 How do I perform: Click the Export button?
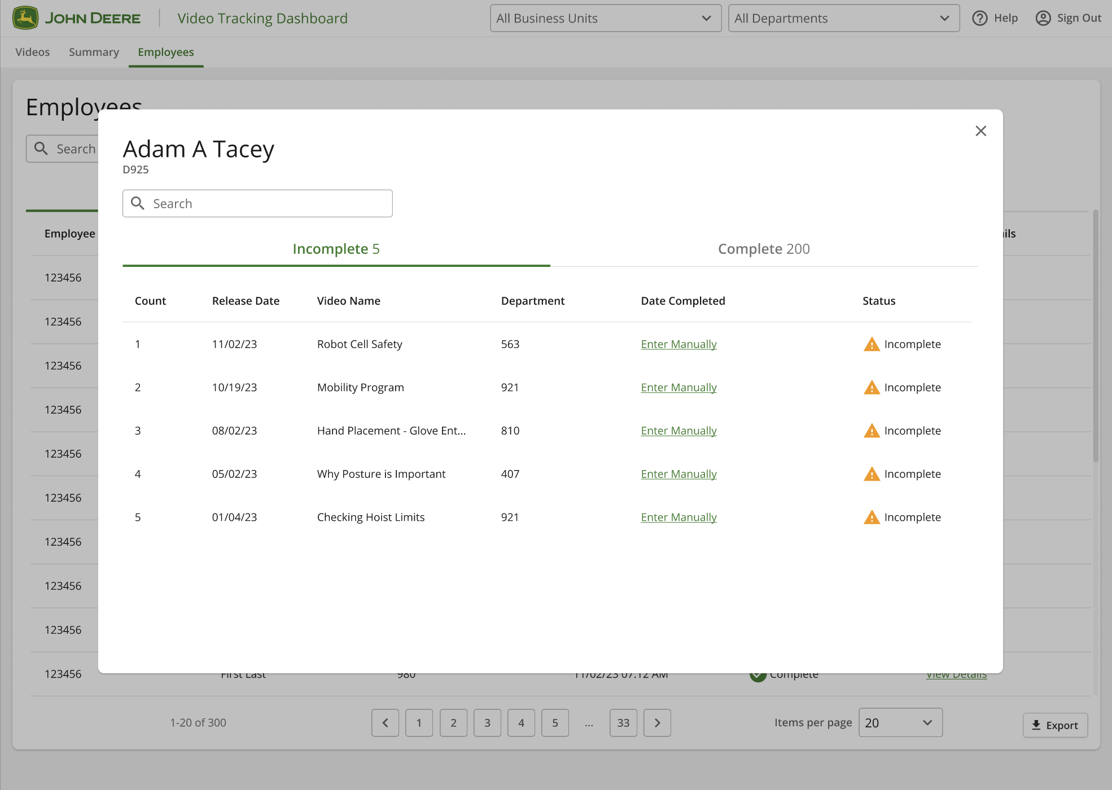tap(1055, 725)
